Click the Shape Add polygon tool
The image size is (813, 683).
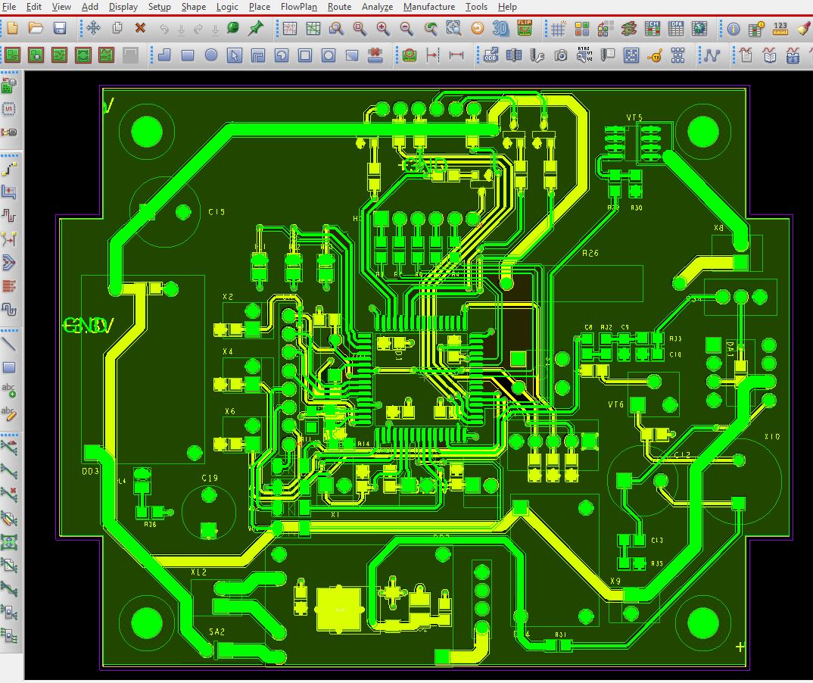point(164,55)
